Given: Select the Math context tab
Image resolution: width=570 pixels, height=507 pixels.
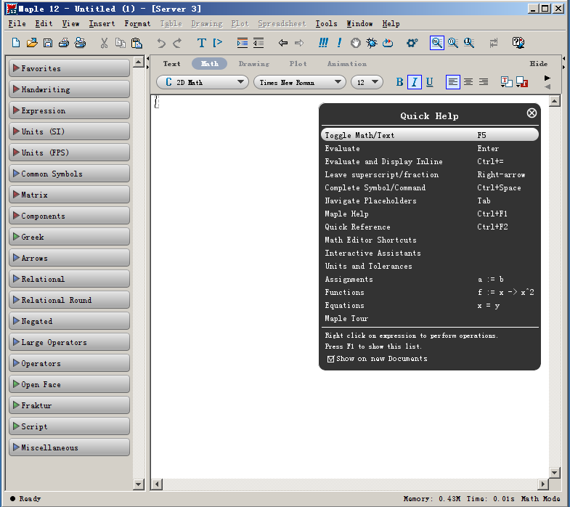Looking at the screenshot, I should [x=209, y=64].
